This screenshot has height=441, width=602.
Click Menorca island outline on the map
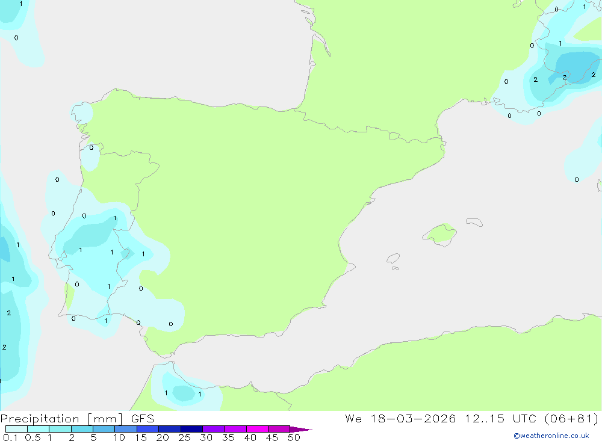[474, 222]
